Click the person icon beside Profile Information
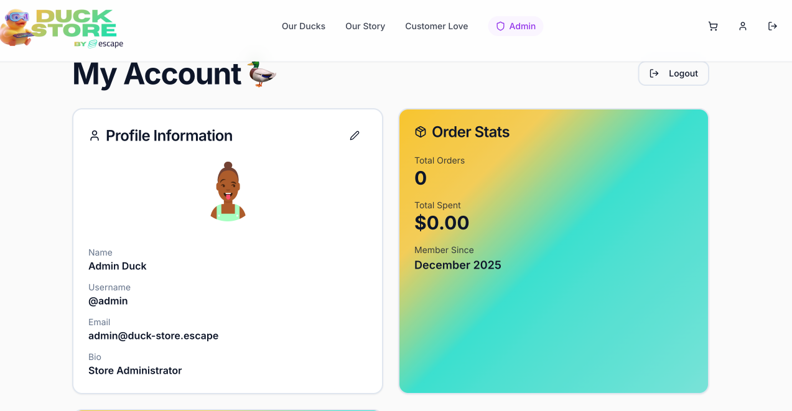 (x=95, y=136)
